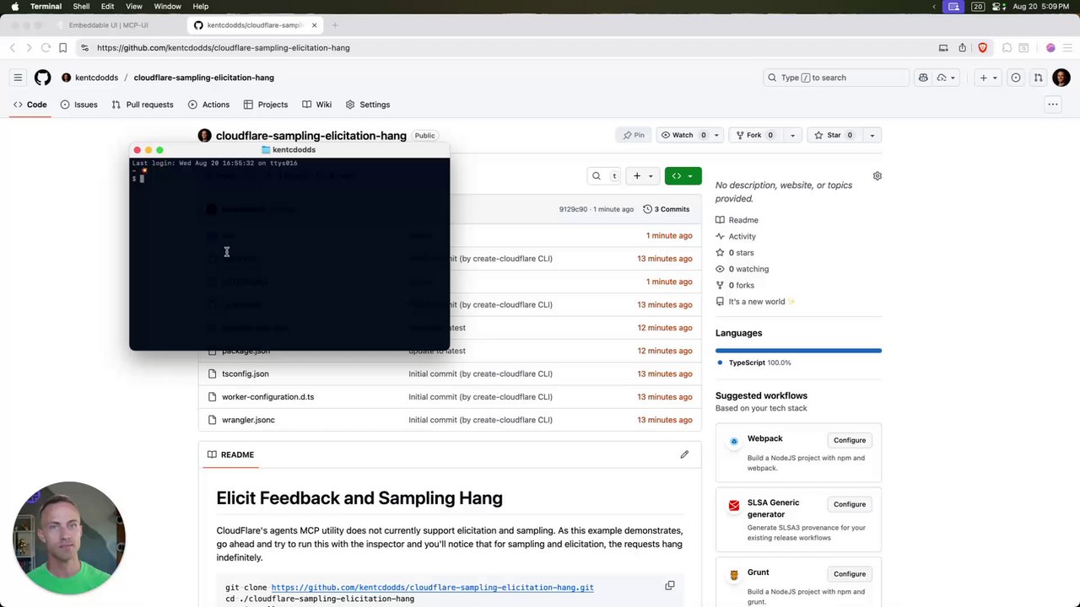Open the 3 Commits history link
The width and height of the screenshot is (1080, 607).
click(x=667, y=209)
